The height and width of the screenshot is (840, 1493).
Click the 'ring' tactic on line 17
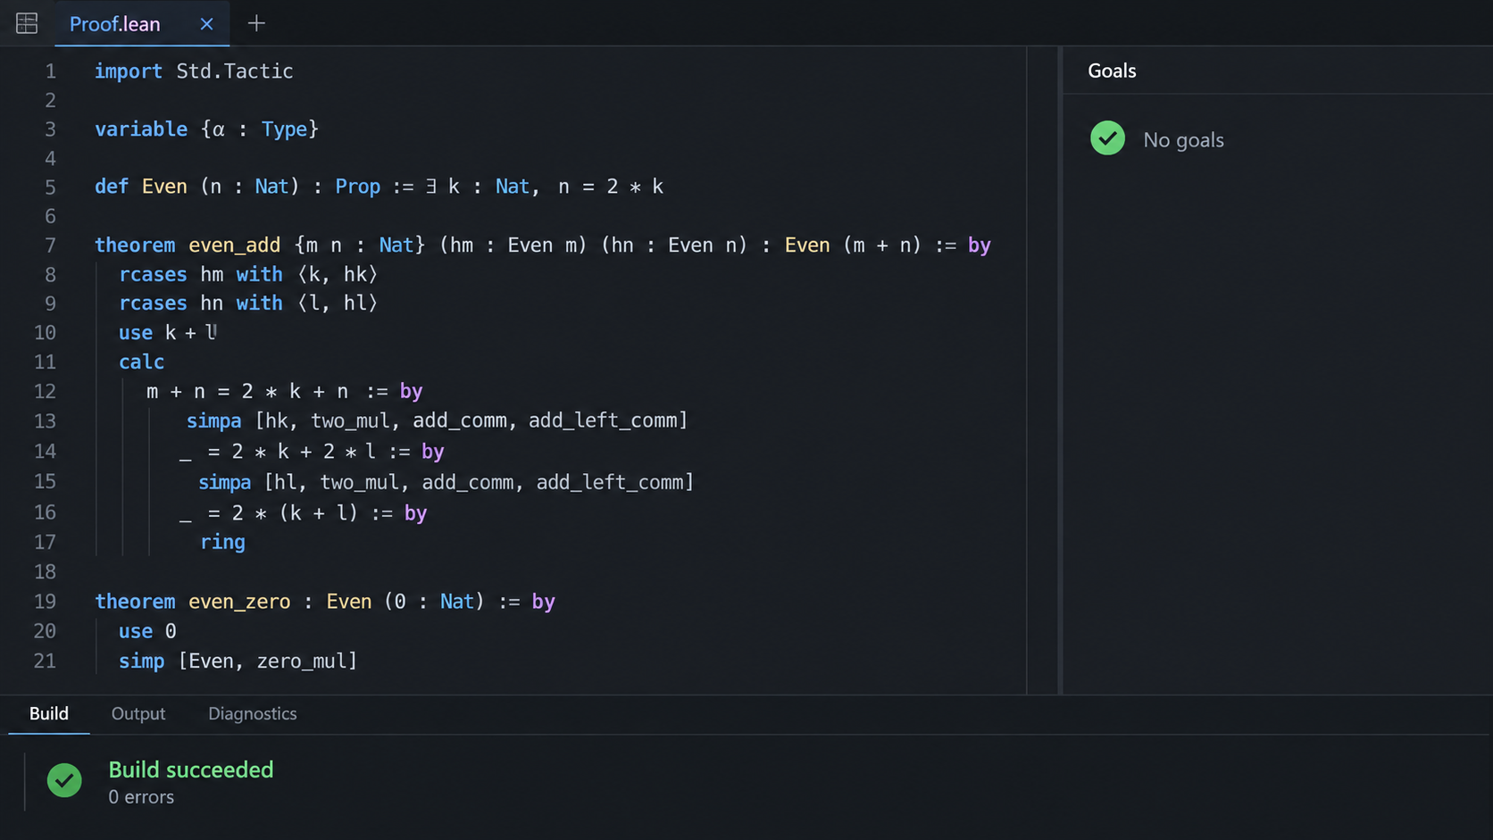coord(222,542)
